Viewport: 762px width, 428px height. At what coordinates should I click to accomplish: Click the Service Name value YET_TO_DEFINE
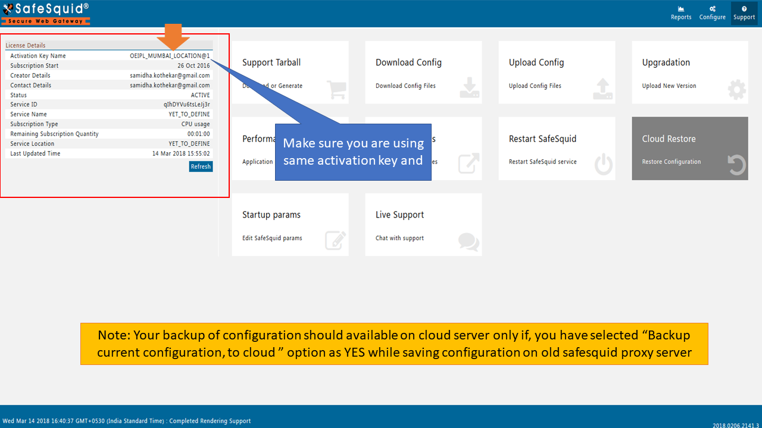tap(189, 114)
